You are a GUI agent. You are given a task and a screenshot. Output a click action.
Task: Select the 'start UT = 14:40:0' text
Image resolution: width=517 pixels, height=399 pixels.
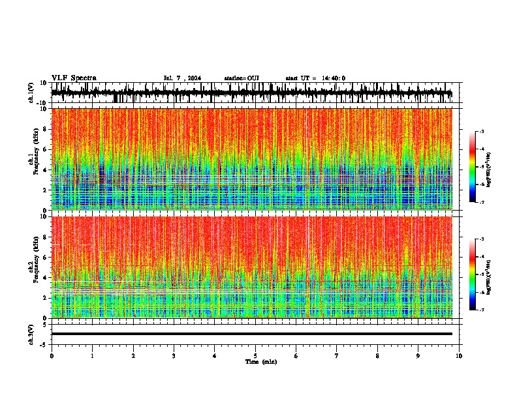coord(315,78)
